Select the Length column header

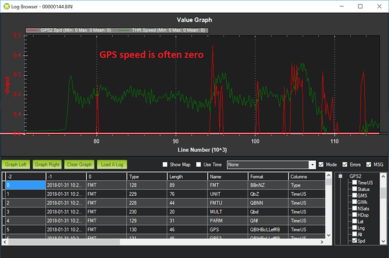pos(187,176)
